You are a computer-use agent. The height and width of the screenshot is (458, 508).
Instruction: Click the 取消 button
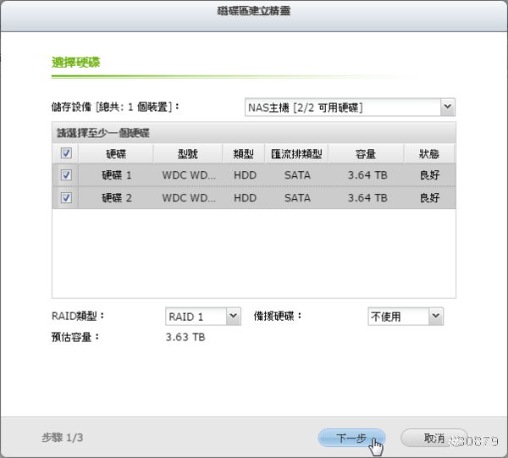coord(433,438)
